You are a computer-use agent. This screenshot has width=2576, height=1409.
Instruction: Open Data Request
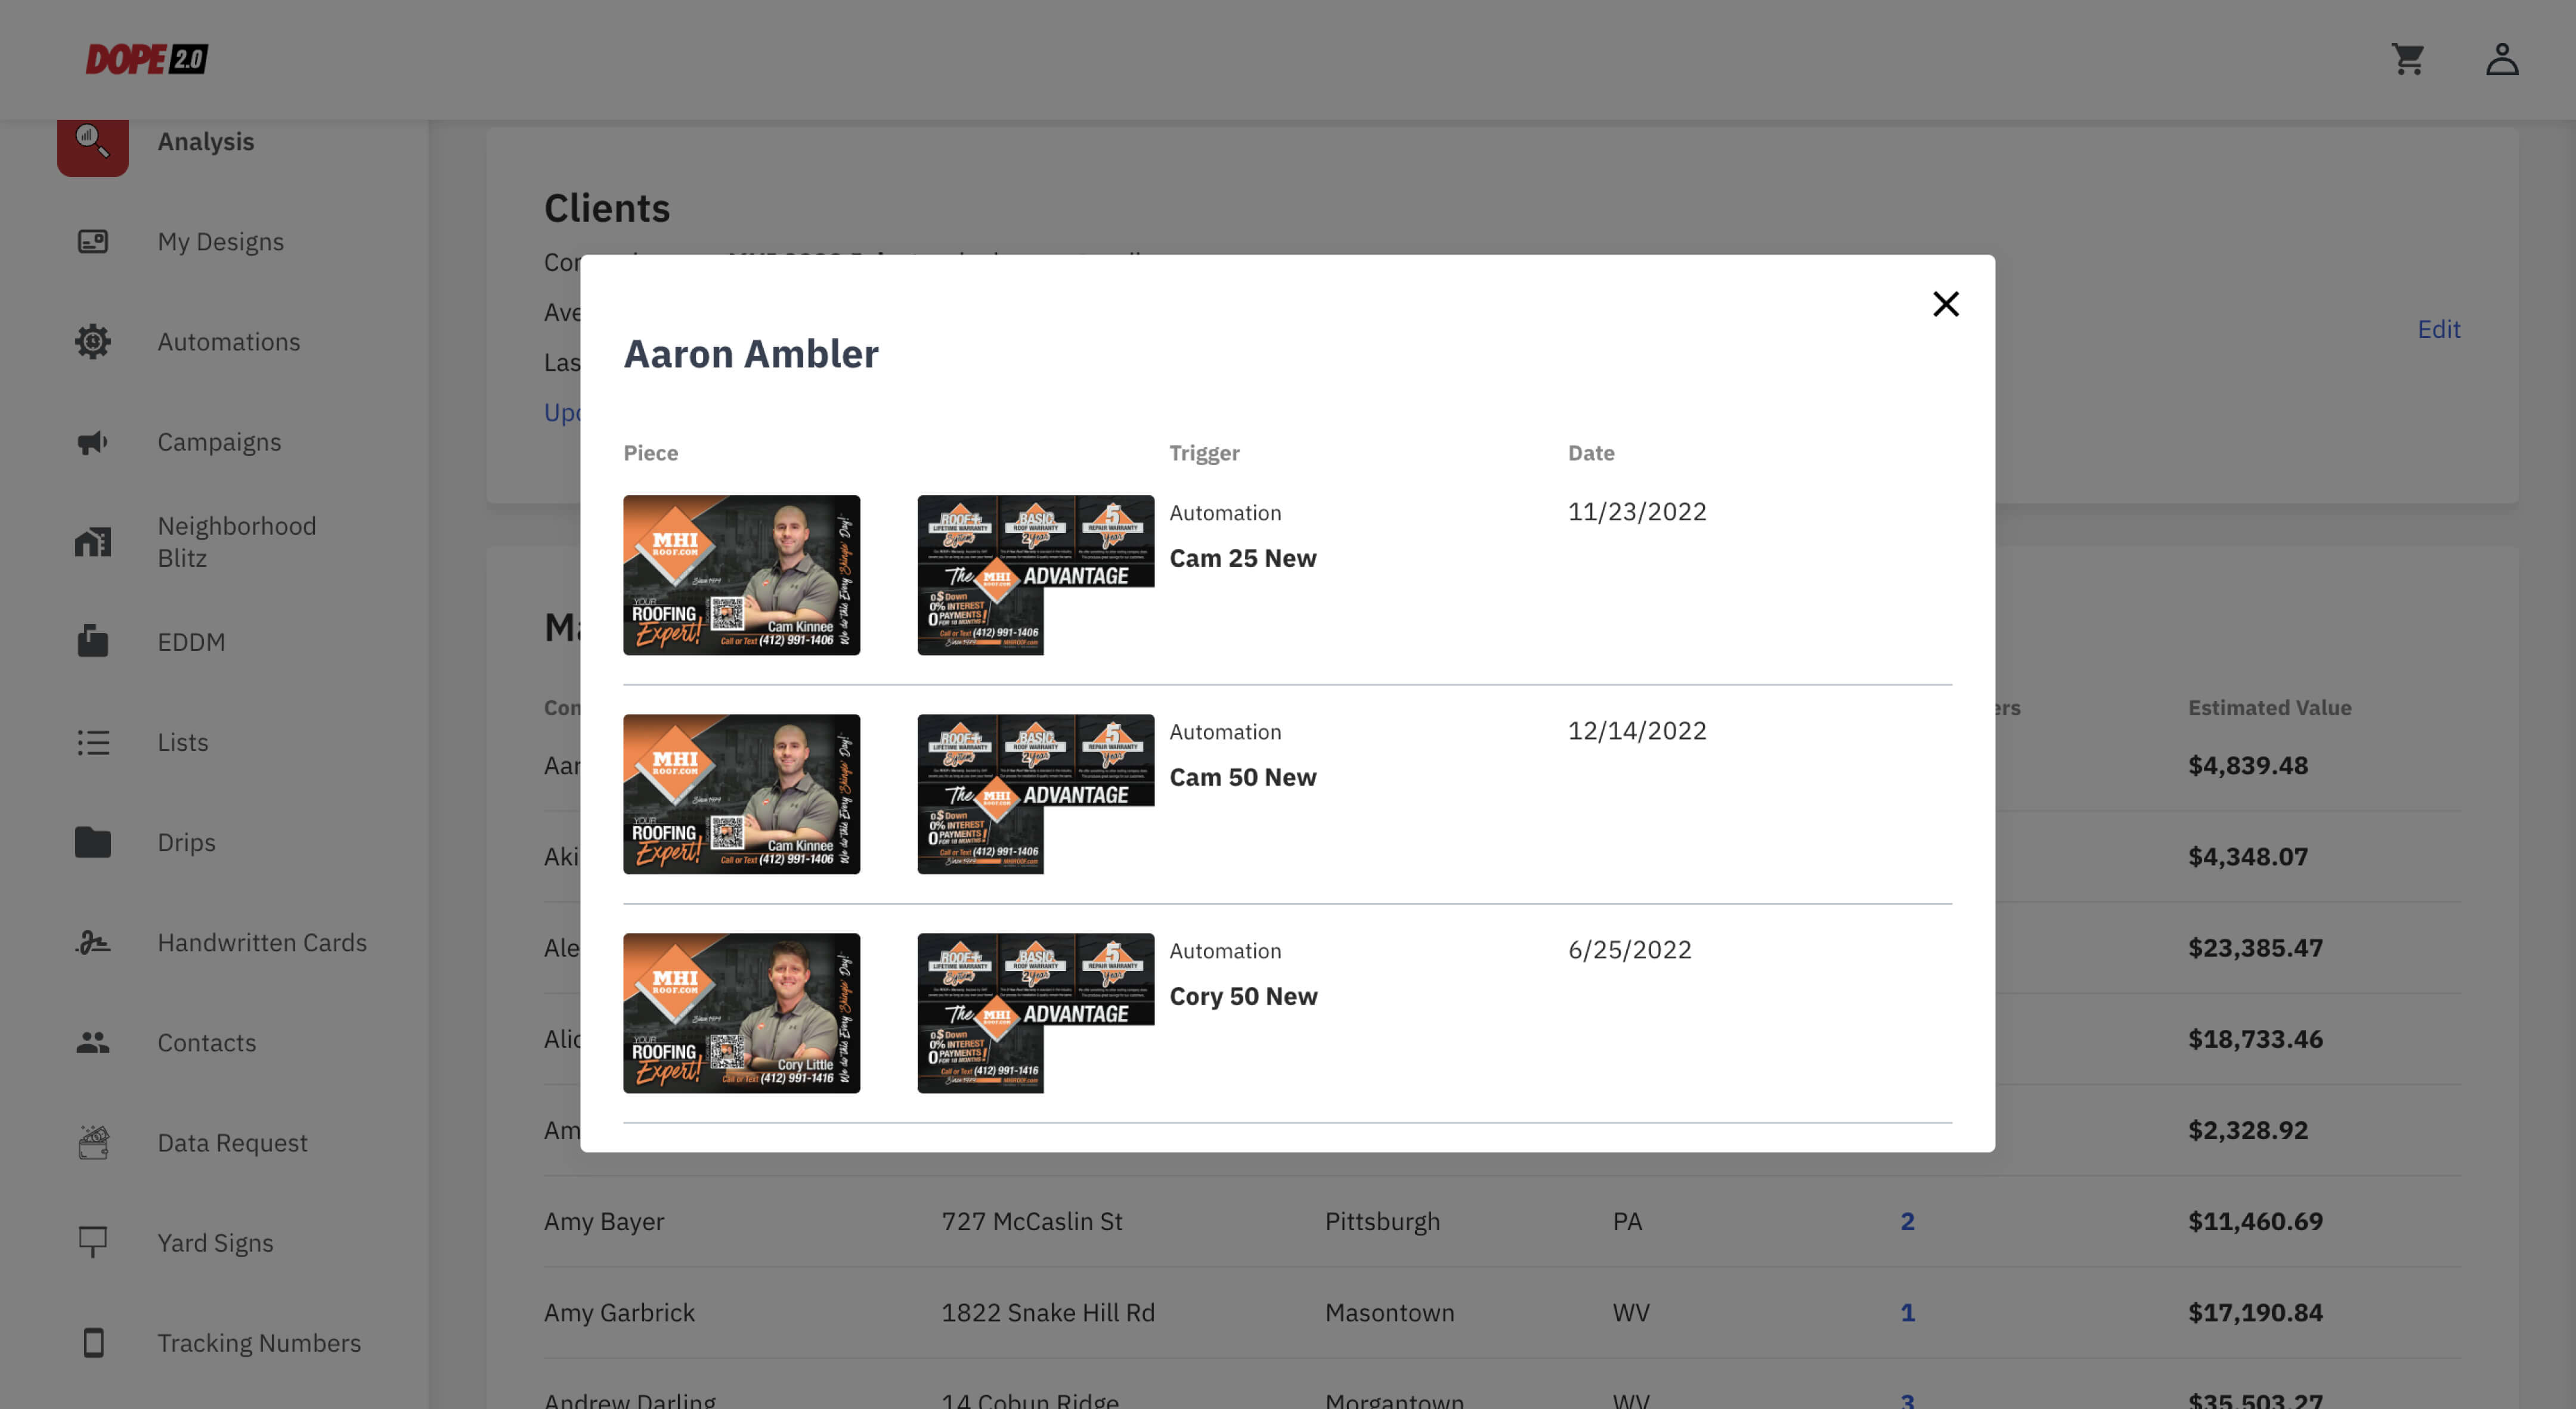click(x=232, y=1142)
